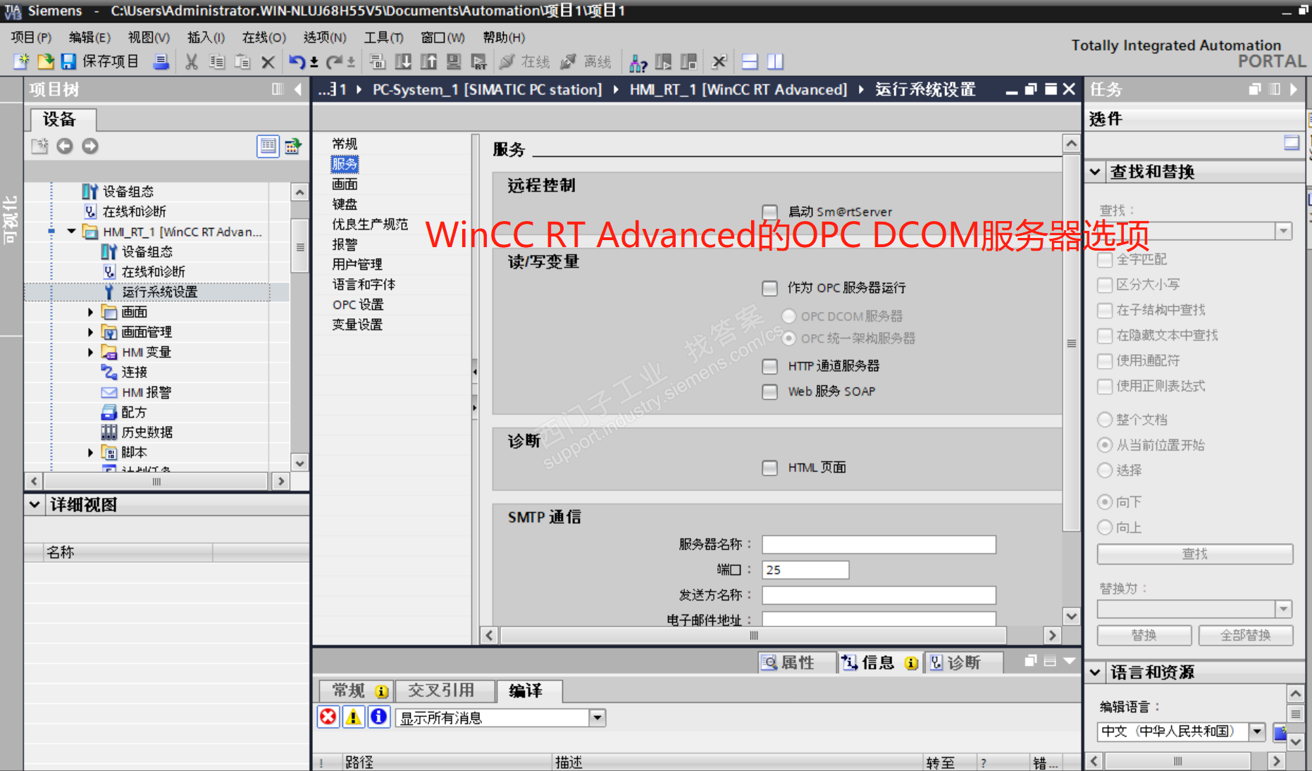Image resolution: width=1312 pixels, height=771 pixels.
Task: Collapse the 查找和替换 section
Action: [x=1095, y=171]
